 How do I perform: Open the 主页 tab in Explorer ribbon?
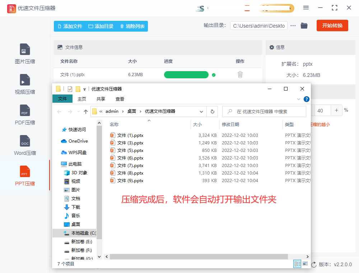(x=82, y=99)
